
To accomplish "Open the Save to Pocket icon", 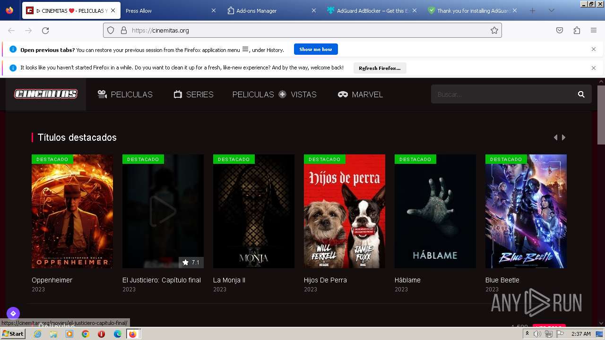I will click(x=560, y=30).
